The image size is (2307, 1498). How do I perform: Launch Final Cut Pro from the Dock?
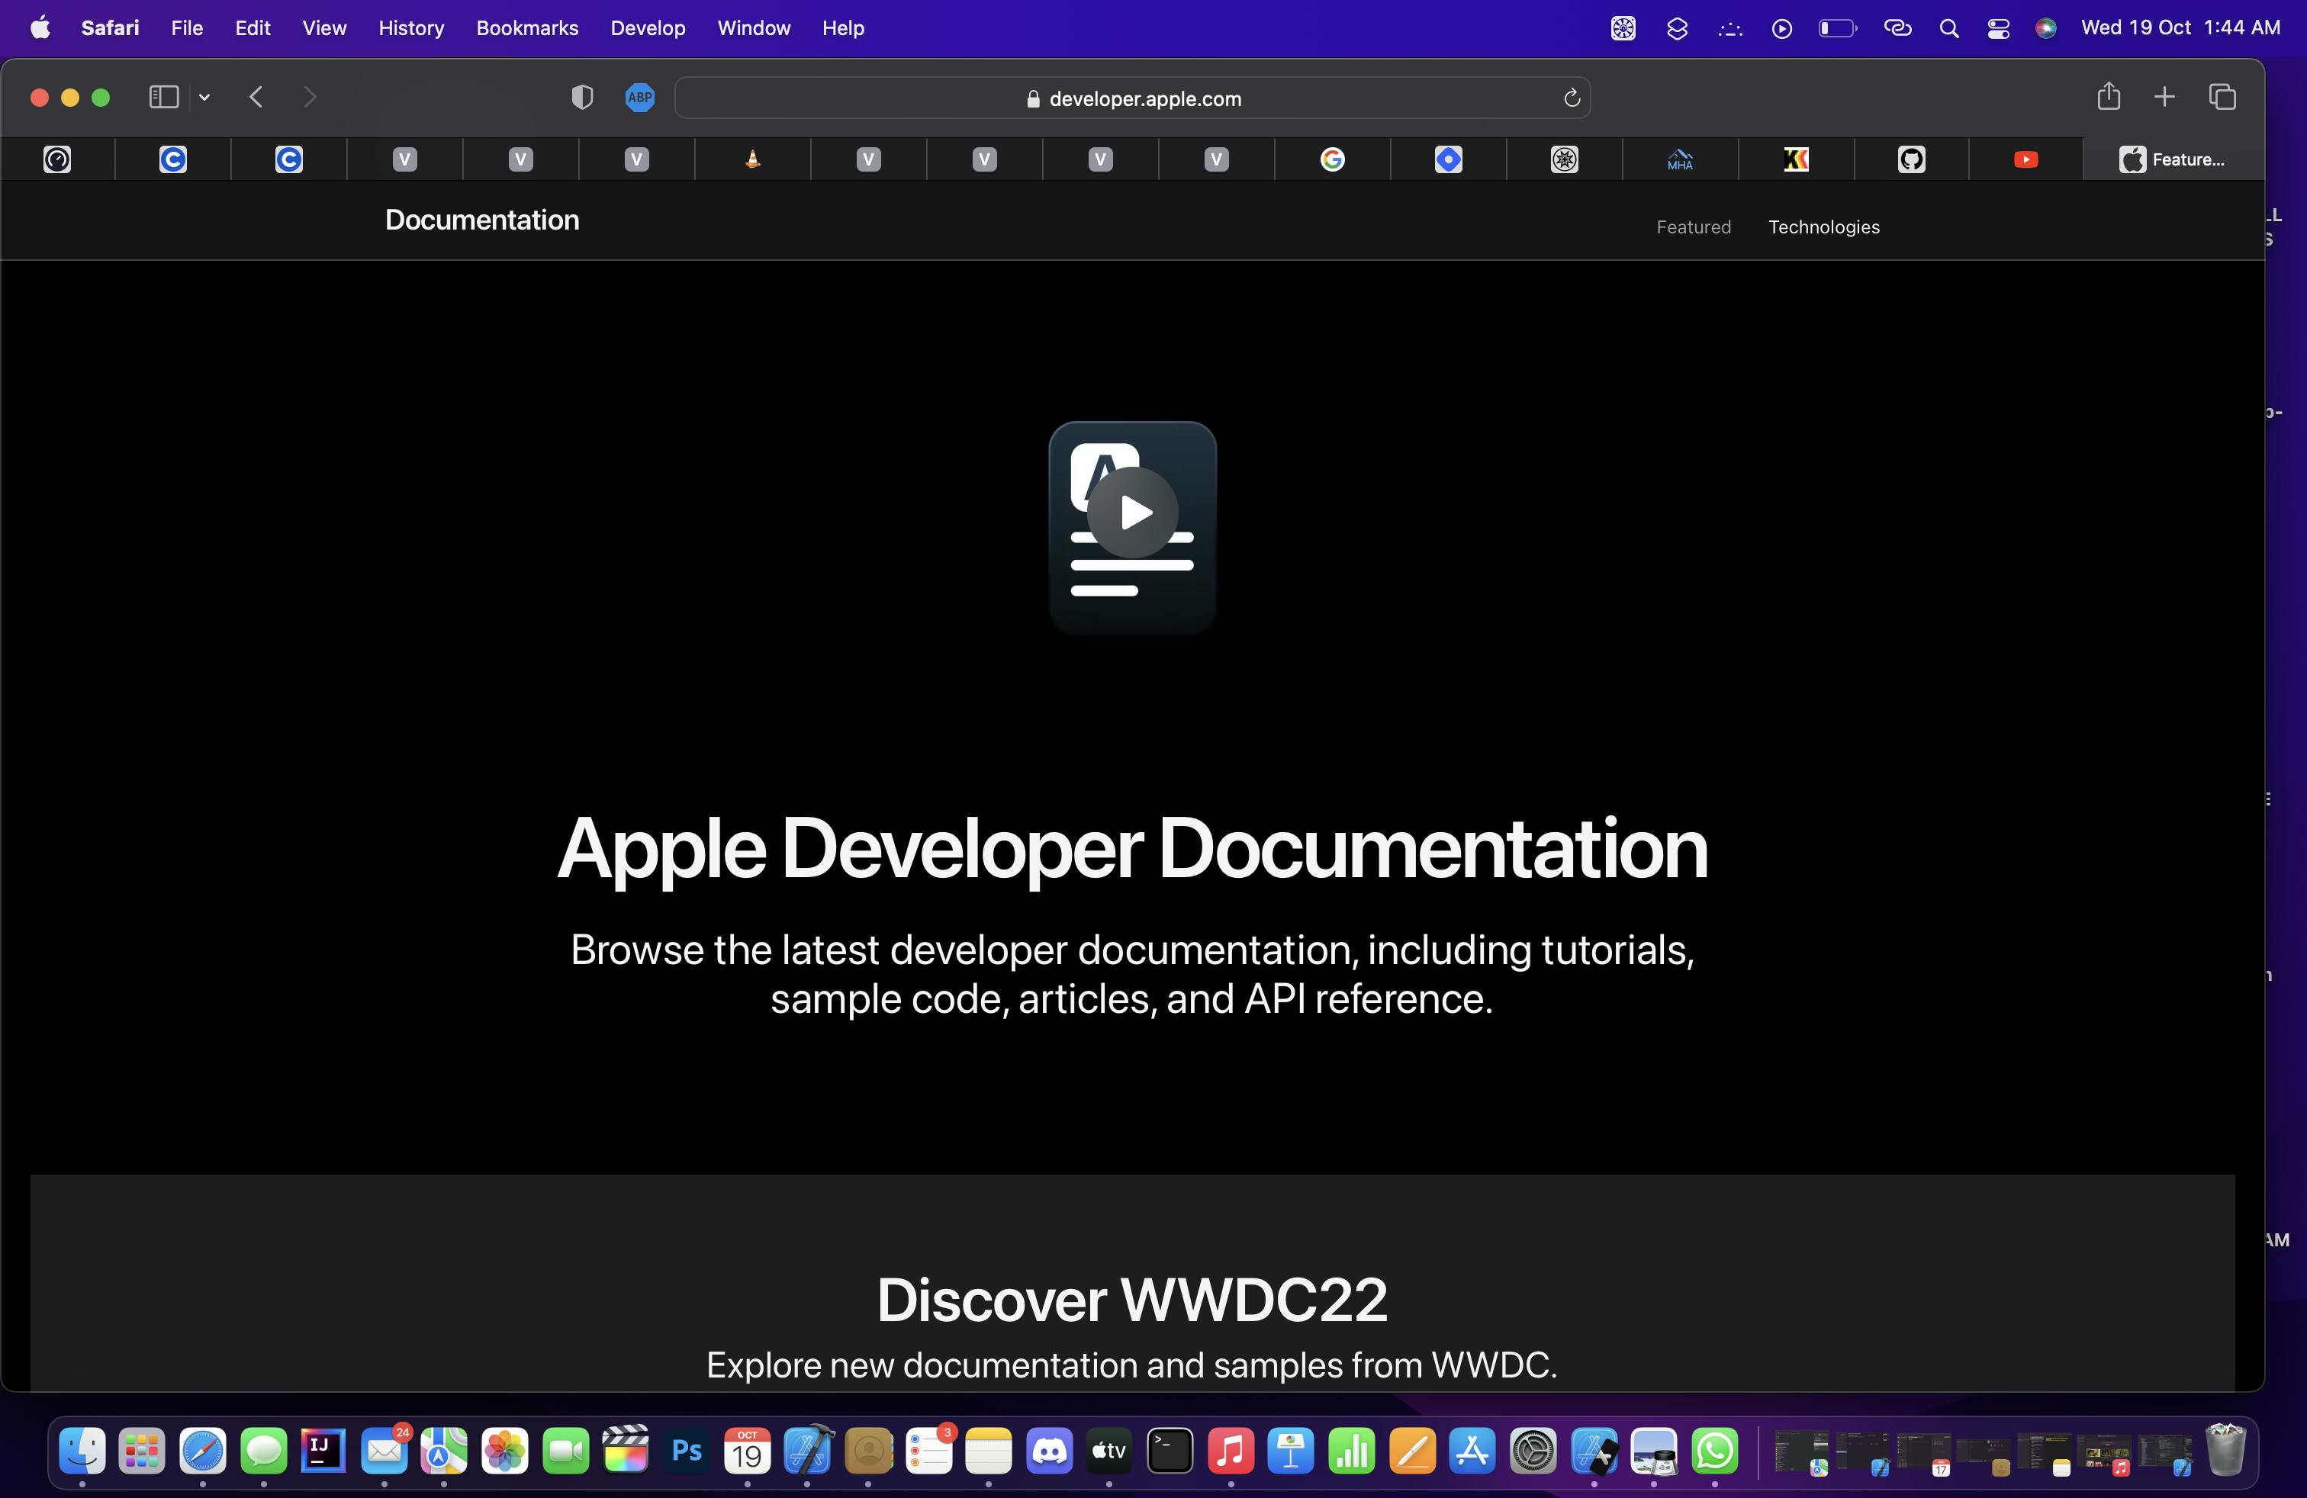[626, 1451]
